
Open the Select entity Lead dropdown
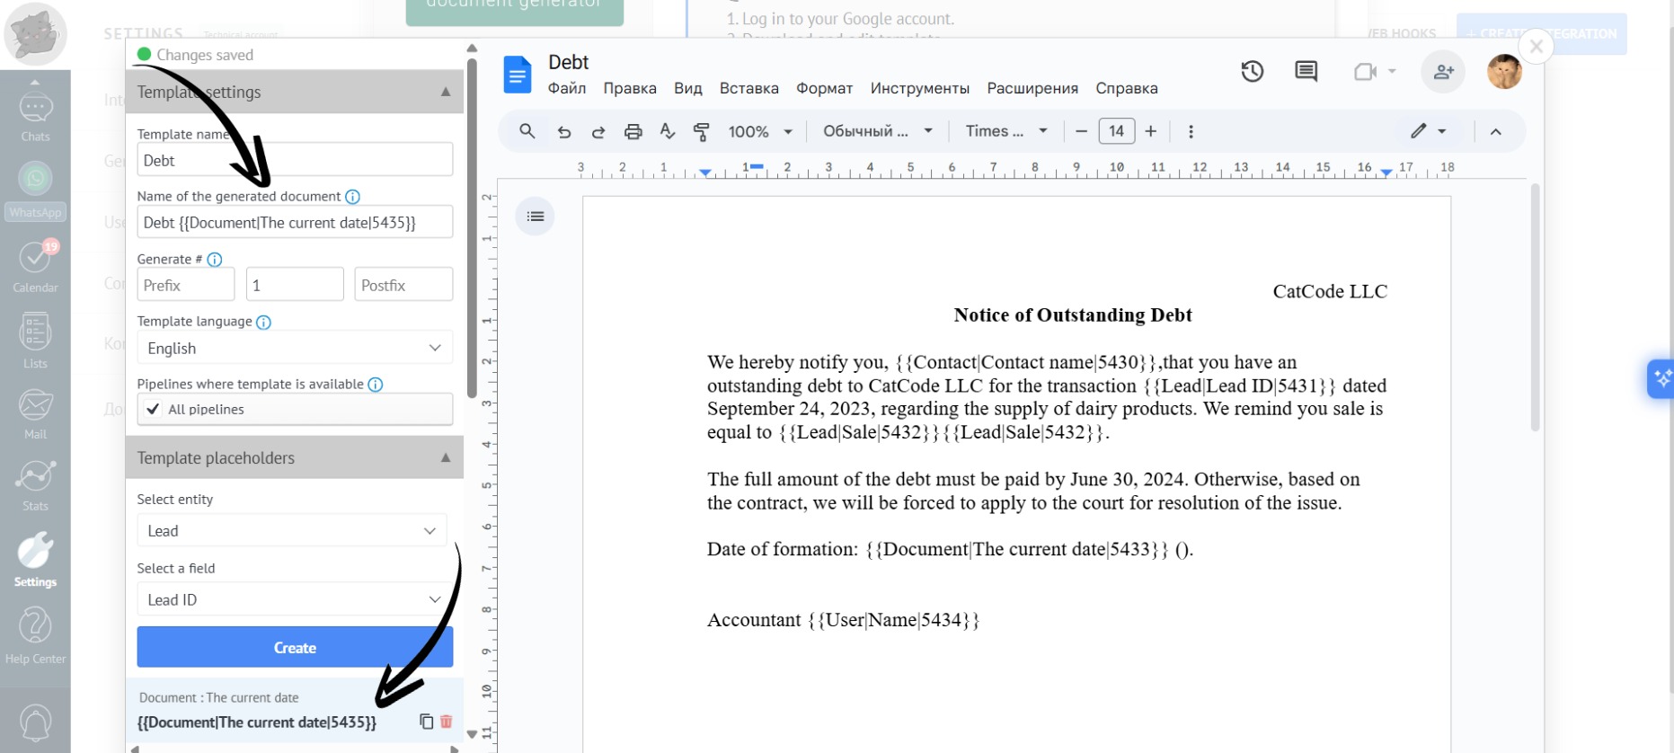291,531
